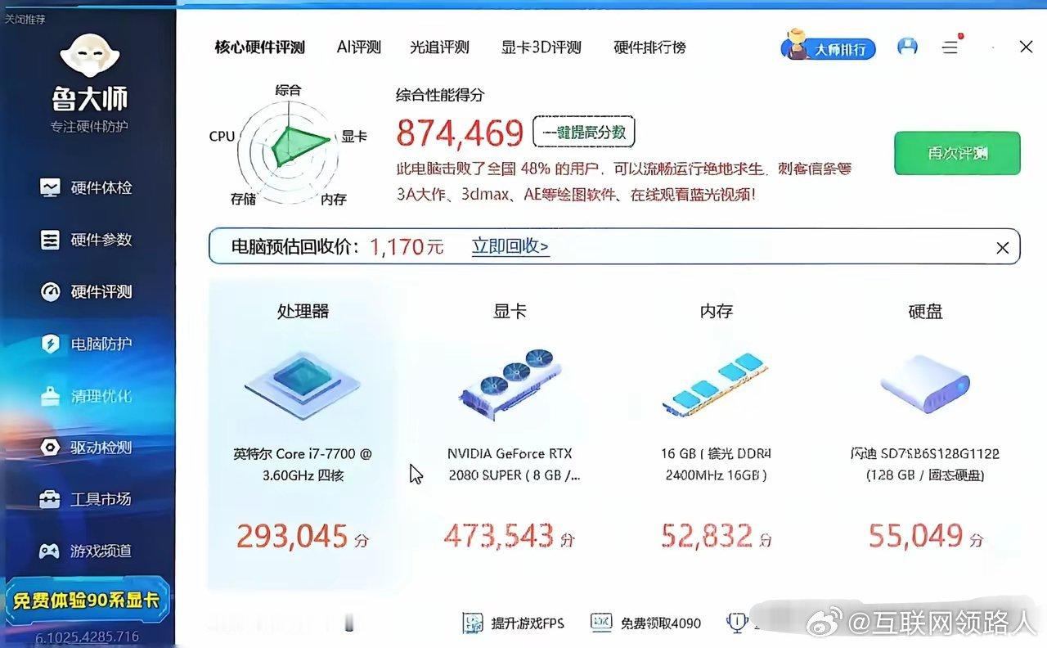
Task: Launch 清理优化 from the sidebar
Action: [x=86, y=396]
